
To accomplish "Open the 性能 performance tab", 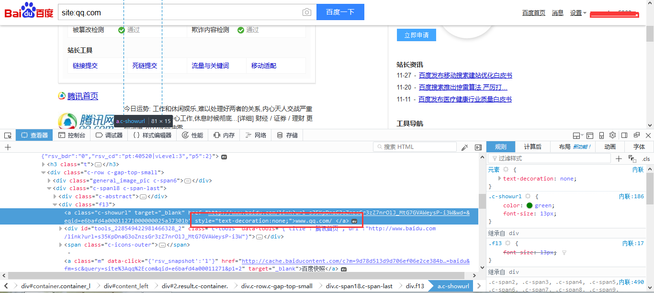I will pos(192,135).
